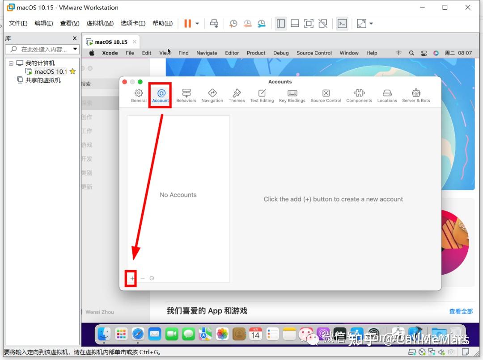Toggle VMware Unity mode

[x=323, y=23]
